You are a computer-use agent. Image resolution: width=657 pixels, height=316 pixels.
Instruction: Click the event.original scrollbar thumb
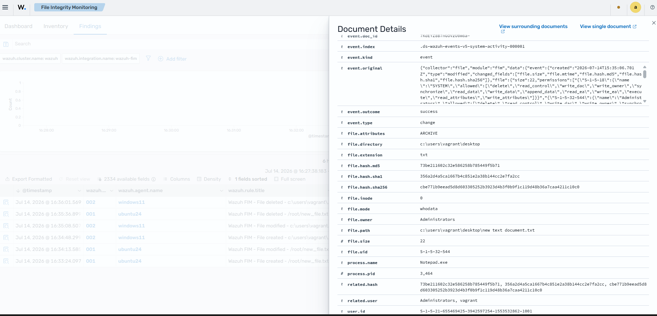coord(645,74)
